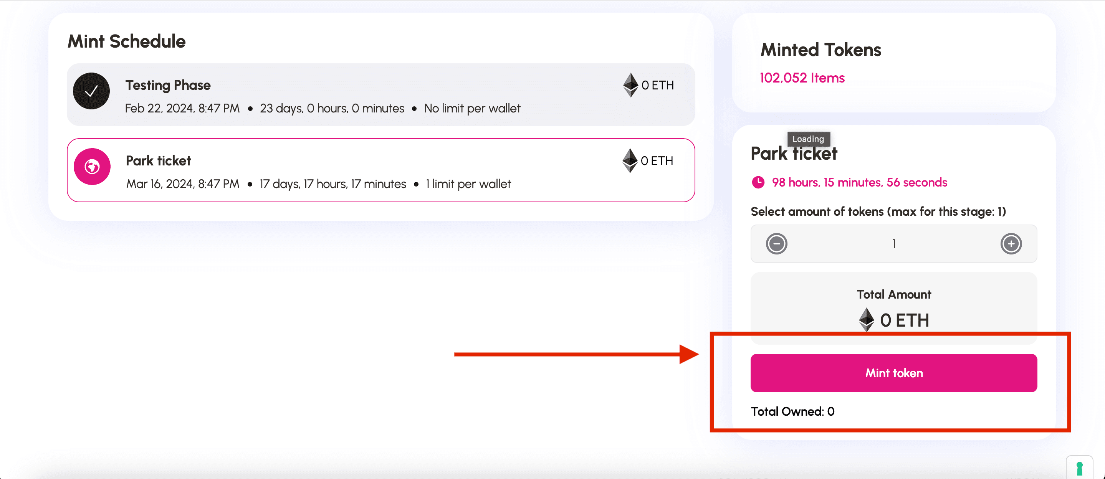
Task: Click the 102,052 Items minted count
Action: (802, 78)
